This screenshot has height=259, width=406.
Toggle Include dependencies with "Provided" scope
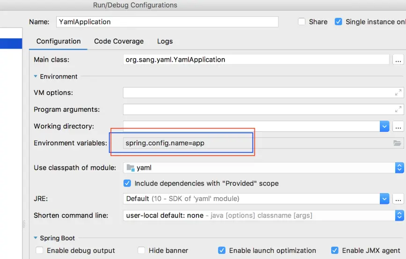click(127, 183)
